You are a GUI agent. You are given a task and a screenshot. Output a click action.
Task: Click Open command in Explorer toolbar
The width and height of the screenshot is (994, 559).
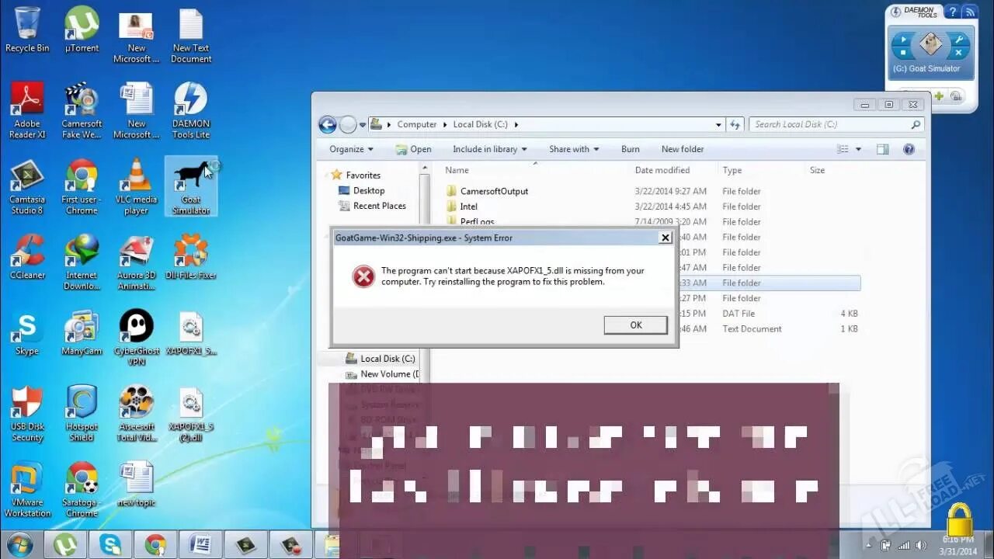pos(413,148)
